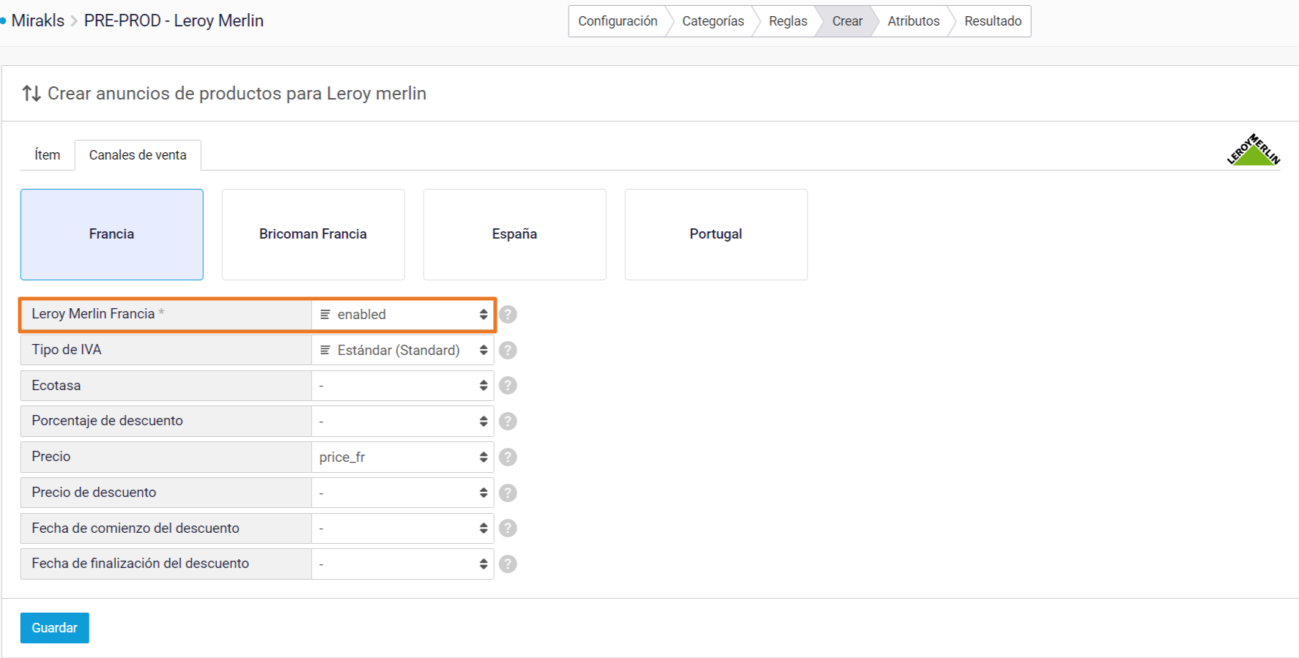The width and height of the screenshot is (1299, 658).
Task: Select the Portugal channel card
Action: pyautogui.click(x=717, y=234)
